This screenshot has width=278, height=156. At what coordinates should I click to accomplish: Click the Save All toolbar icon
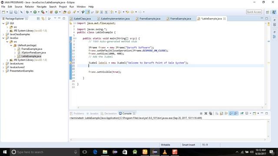tap(16, 12)
